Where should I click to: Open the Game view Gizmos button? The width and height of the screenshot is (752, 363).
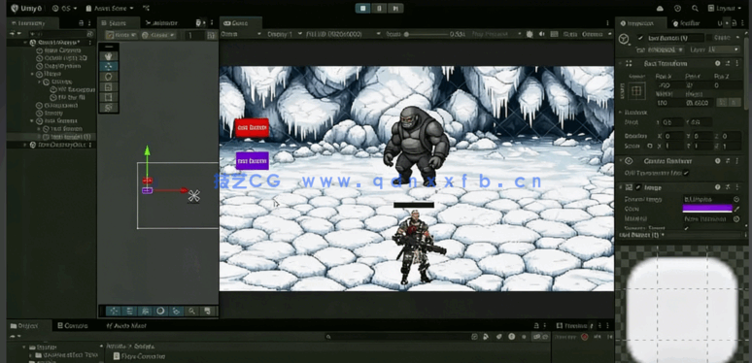(593, 34)
